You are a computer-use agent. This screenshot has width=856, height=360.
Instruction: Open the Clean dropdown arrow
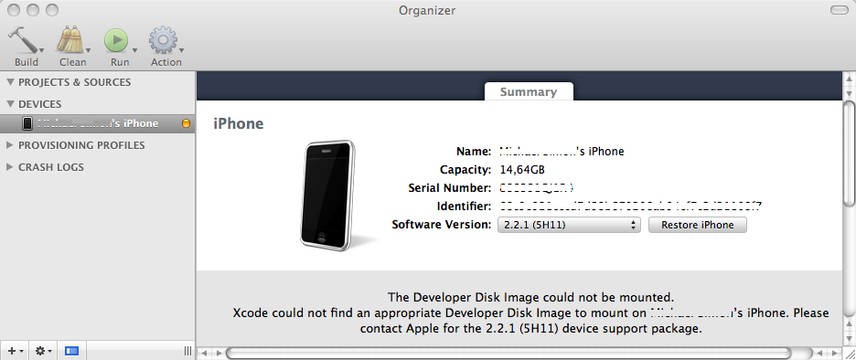pos(88,50)
